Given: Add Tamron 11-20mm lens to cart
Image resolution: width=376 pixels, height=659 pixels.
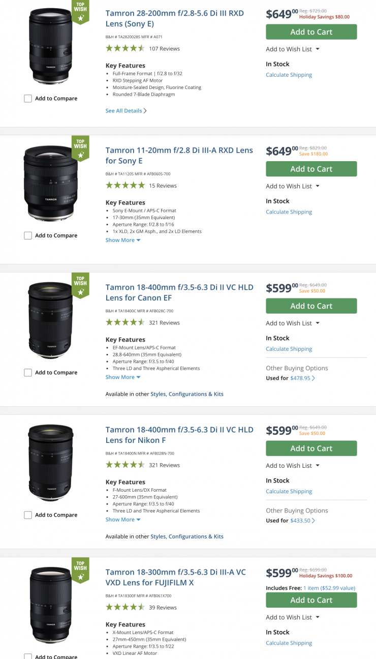Looking at the screenshot, I should (311, 169).
